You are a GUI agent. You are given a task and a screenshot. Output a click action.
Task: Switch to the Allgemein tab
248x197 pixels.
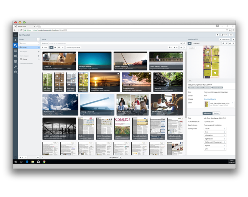pos(207,113)
